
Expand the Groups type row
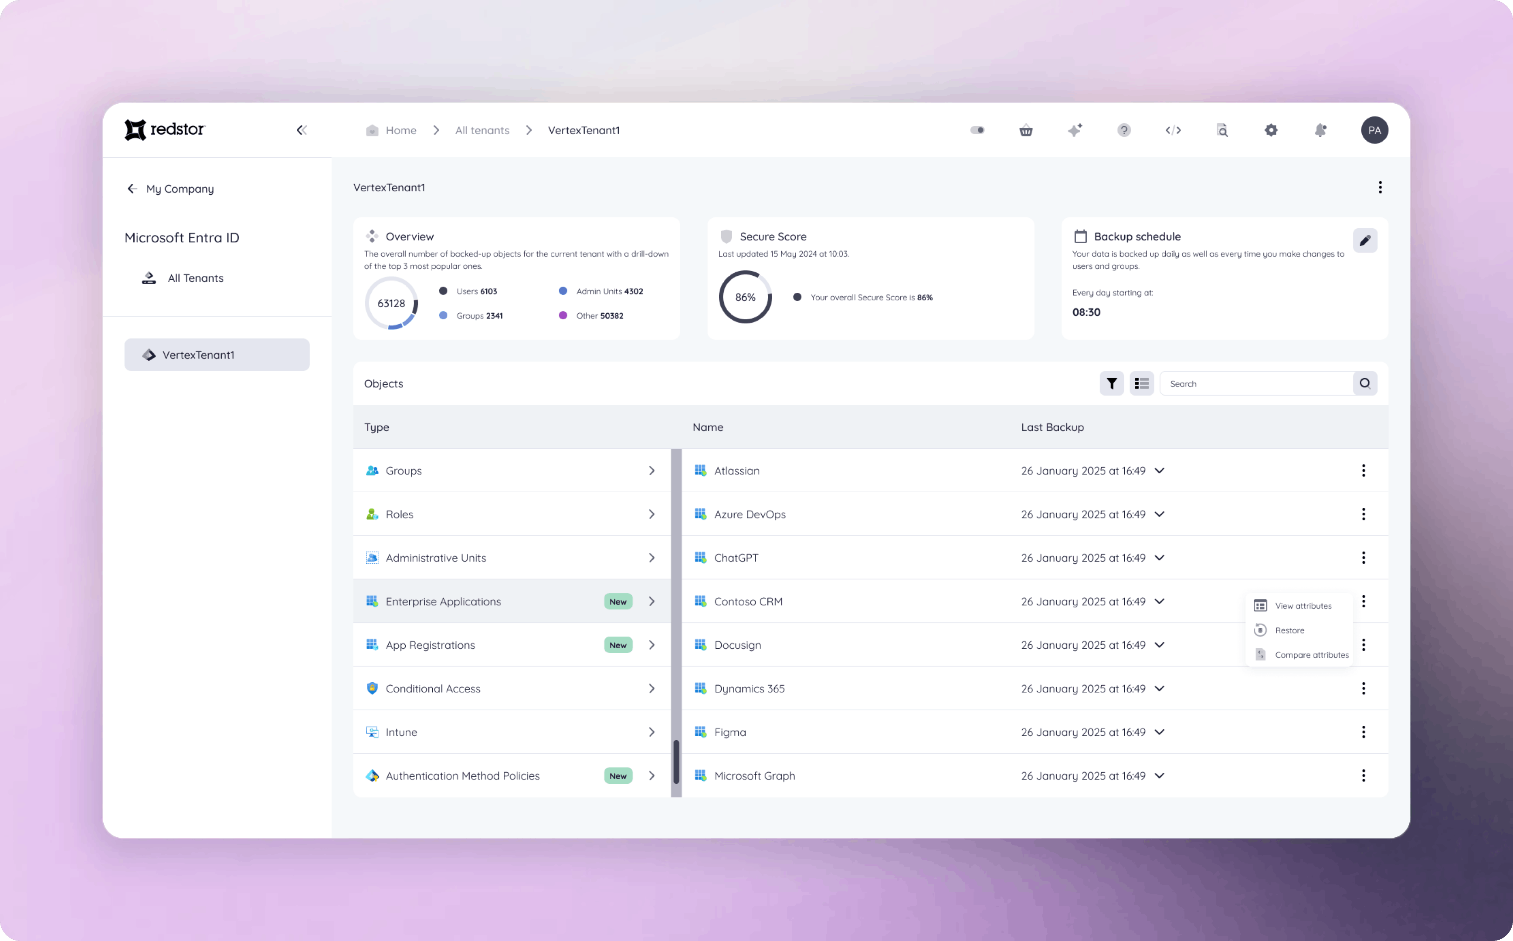click(x=512, y=470)
